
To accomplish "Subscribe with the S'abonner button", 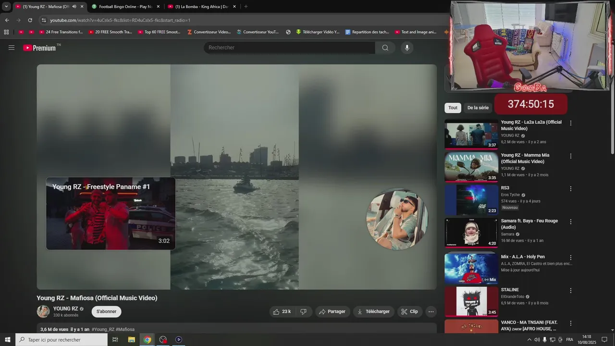I will click(x=106, y=311).
